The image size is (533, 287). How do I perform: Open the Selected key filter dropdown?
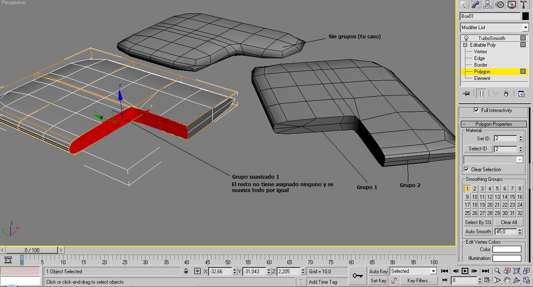tap(433, 271)
